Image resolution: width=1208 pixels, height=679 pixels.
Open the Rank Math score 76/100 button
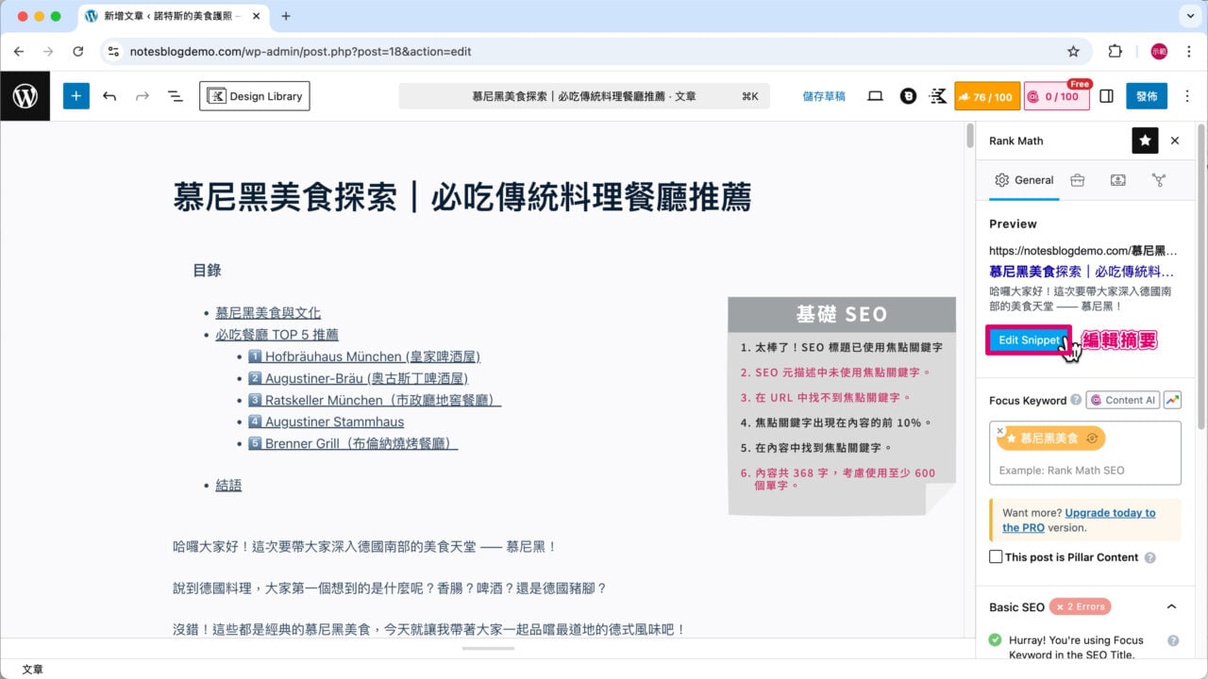tap(987, 96)
